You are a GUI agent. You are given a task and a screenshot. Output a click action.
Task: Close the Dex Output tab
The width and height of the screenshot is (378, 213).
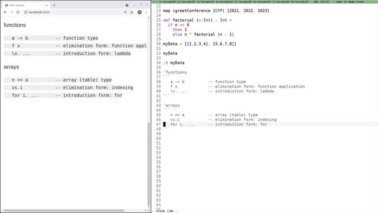point(47,5)
